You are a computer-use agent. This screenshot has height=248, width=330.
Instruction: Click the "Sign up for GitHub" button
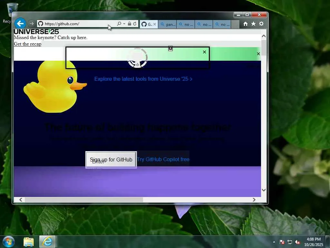(x=111, y=160)
